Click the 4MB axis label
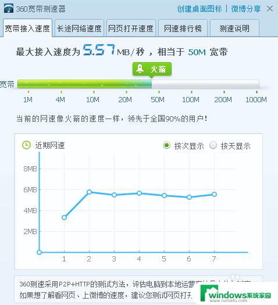The width and height of the screenshot is (278, 305). [x=30, y=211]
